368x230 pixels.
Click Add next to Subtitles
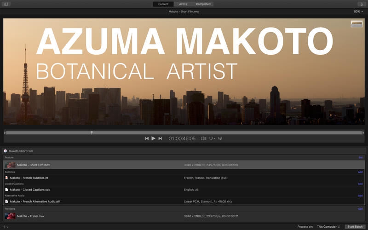pyautogui.click(x=360, y=172)
